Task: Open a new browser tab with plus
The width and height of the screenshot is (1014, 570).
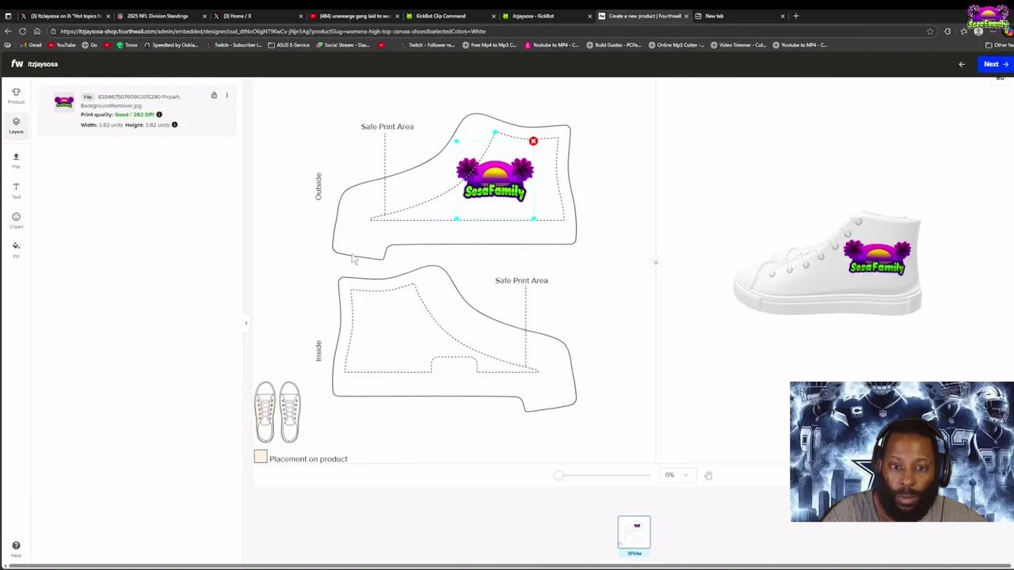Action: [796, 16]
